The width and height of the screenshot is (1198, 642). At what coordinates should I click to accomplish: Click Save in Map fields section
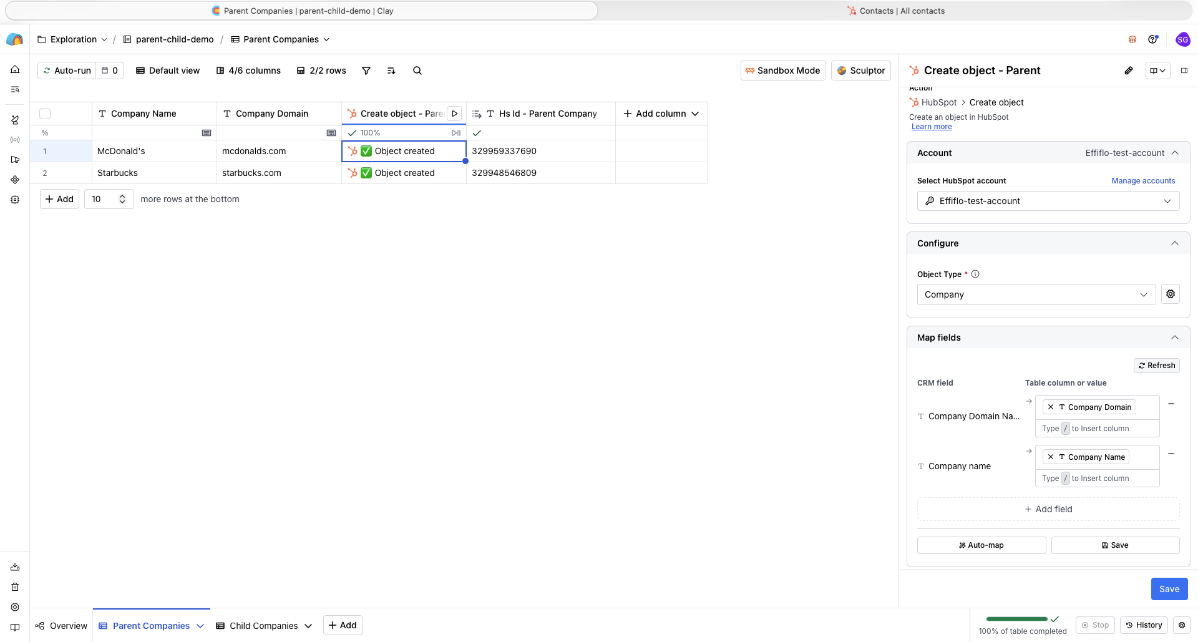click(1115, 545)
